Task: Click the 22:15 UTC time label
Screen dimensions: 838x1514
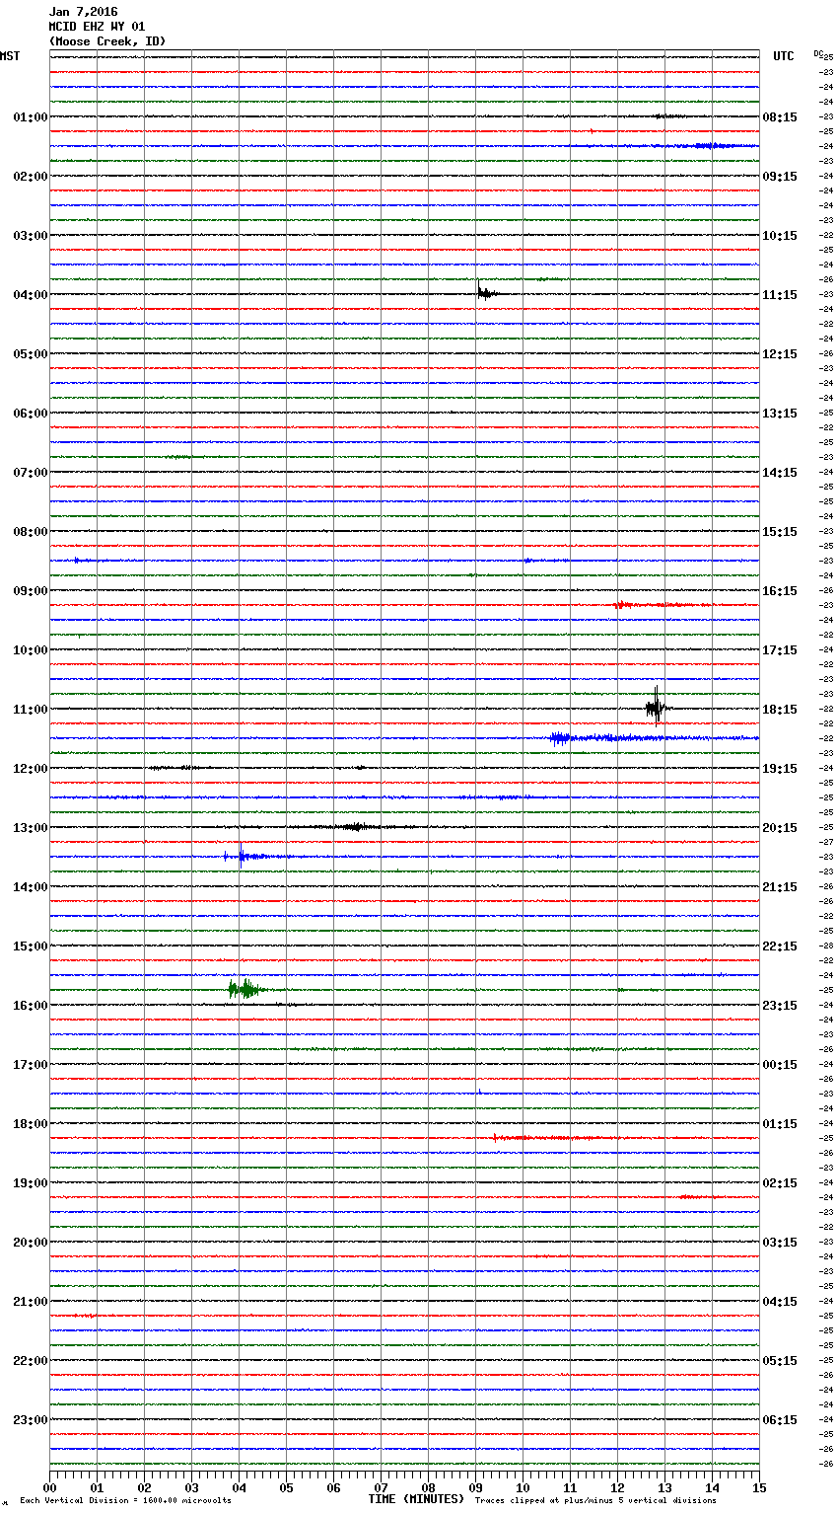Action: tap(780, 946)
